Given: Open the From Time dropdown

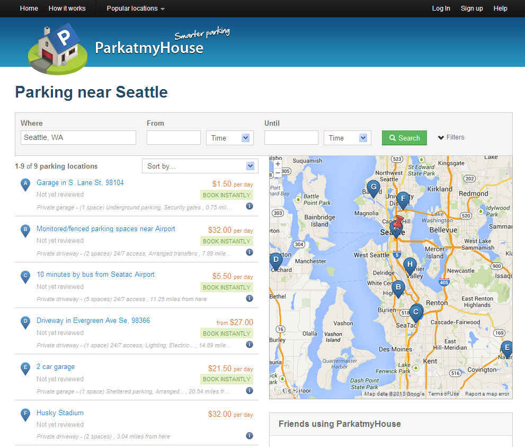Looking at the screenshot, I should 230,138.
